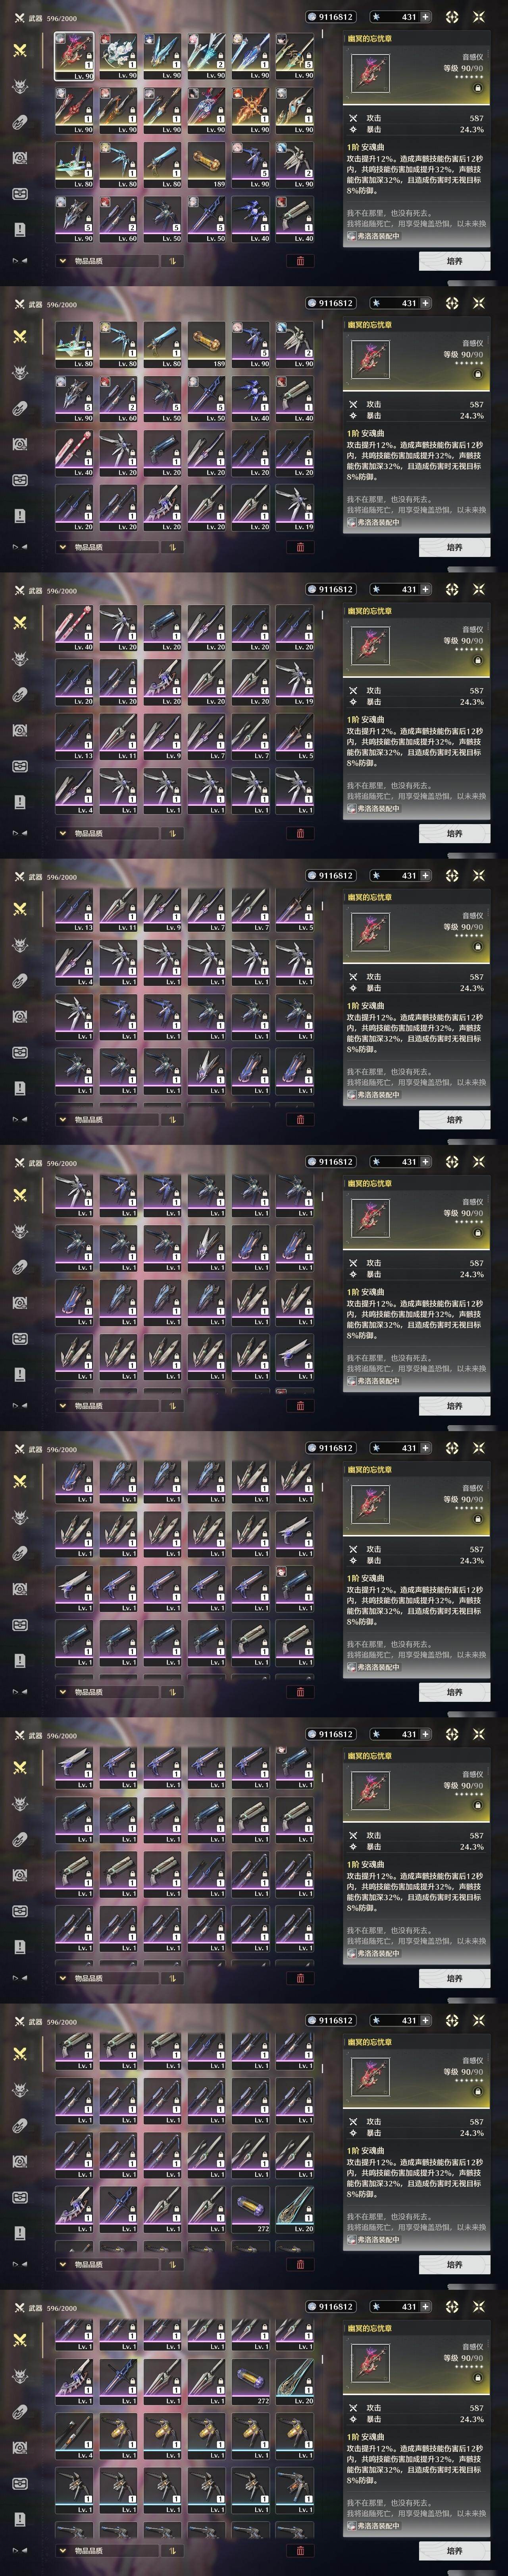Click the exclamation-mark quest items icon in bottom panel
Screen dimensions: 508x2576
tap(20, 2519)
